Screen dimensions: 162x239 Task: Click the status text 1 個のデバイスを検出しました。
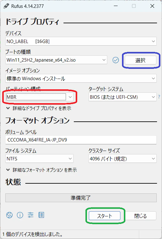[33, 234]
